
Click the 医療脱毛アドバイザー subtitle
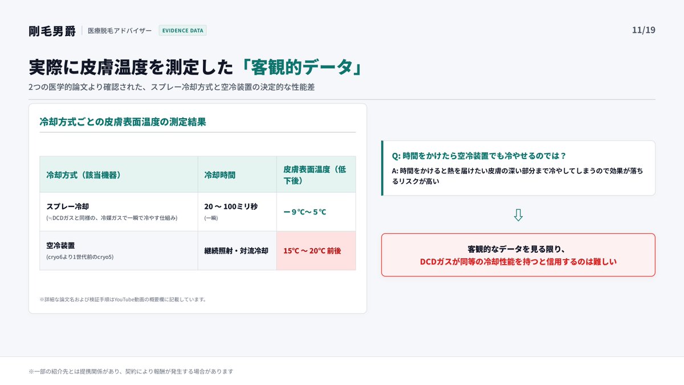(120, 31)
